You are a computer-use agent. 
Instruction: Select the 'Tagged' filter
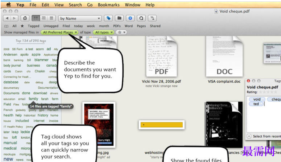(33, 26)
